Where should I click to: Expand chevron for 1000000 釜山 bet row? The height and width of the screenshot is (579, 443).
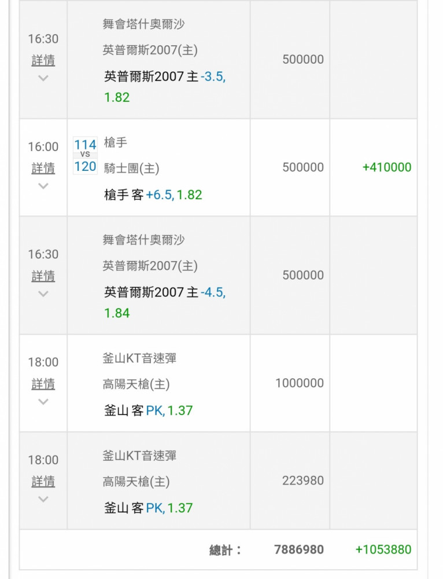click(43, 401)
